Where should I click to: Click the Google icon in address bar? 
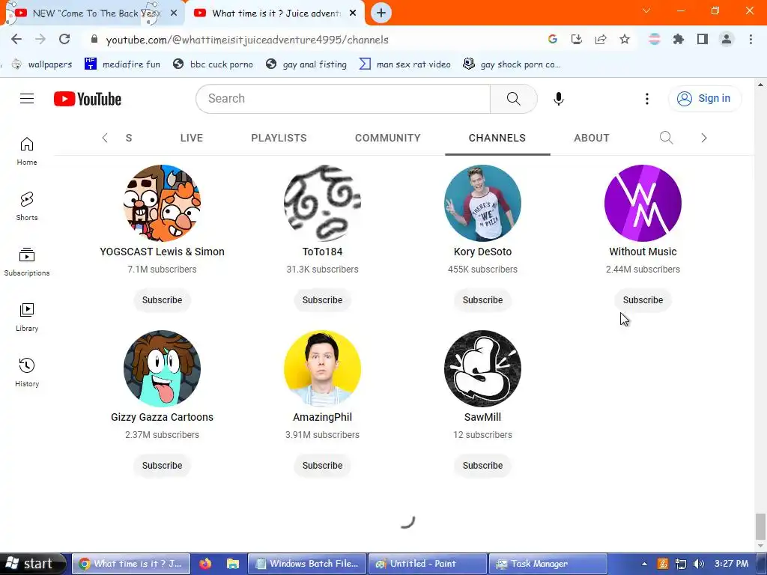click(553, 39)
